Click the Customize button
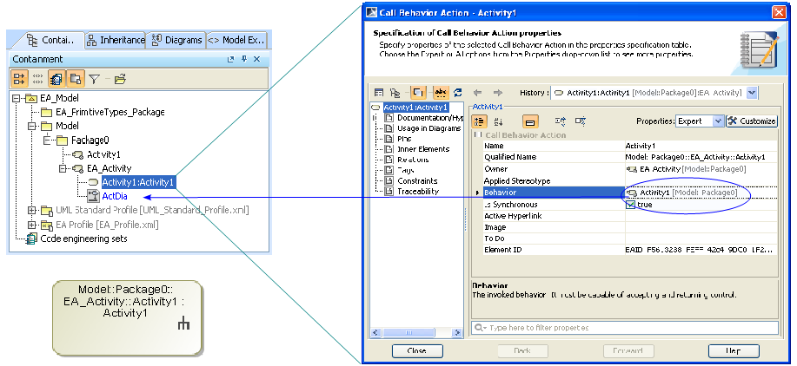797x366 pixels. [x=752, y=121]
